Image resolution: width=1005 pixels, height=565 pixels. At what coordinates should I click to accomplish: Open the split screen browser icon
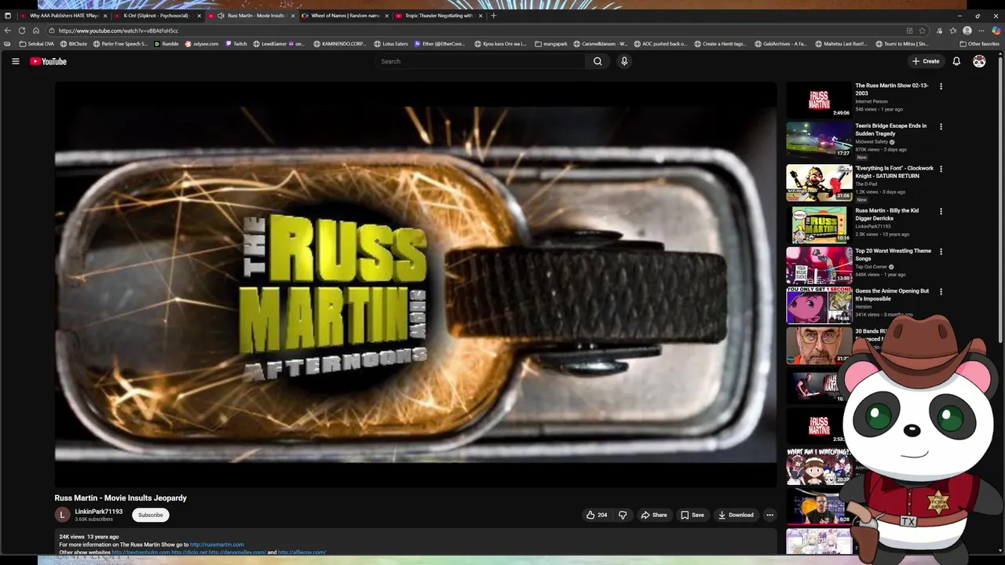[909, 31]
